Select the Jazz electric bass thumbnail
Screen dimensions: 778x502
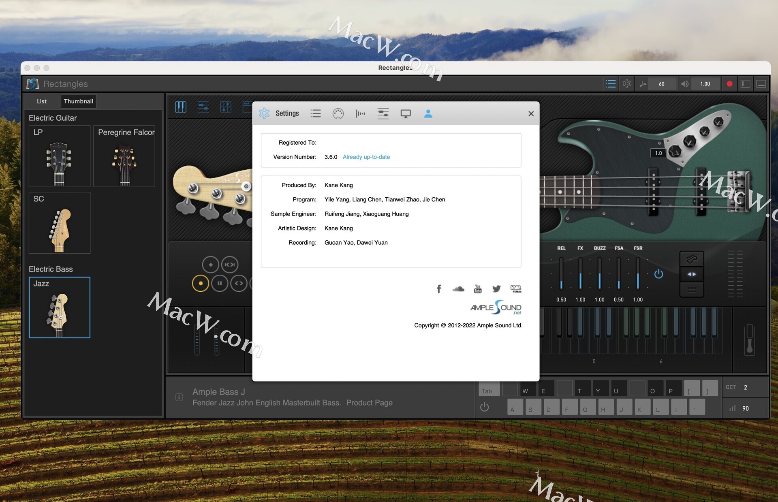coord(60,308)
